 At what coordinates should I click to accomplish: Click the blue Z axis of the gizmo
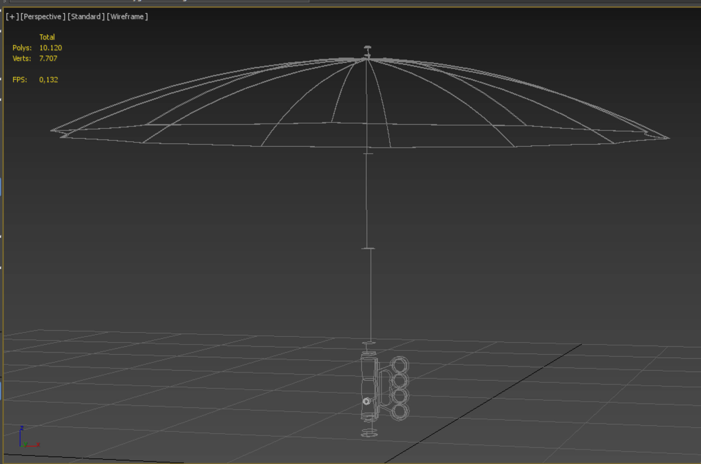pos(20,437)
